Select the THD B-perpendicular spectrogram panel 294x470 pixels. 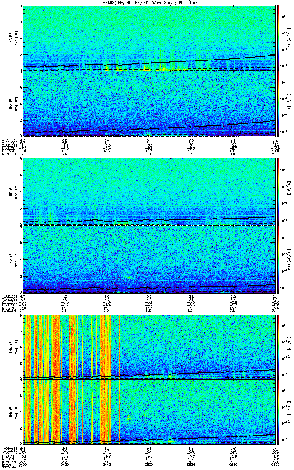[x=149, y=192]
